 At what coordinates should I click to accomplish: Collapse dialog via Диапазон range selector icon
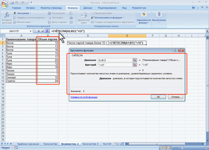click(x=135, y=60)
